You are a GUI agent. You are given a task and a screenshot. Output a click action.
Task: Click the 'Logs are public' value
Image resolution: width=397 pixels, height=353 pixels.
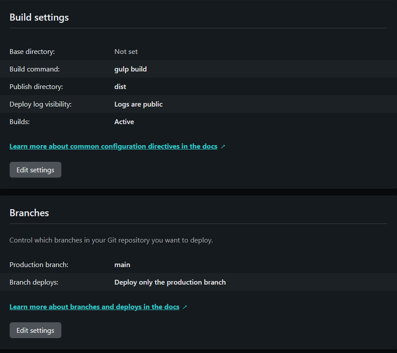138,104
